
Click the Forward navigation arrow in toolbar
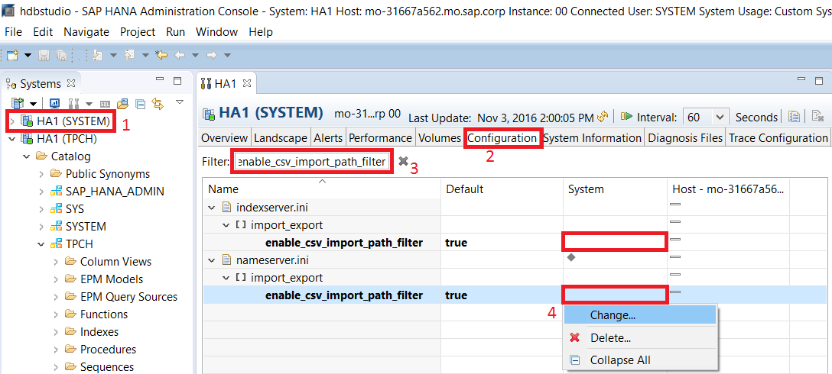tap(211, 55)
